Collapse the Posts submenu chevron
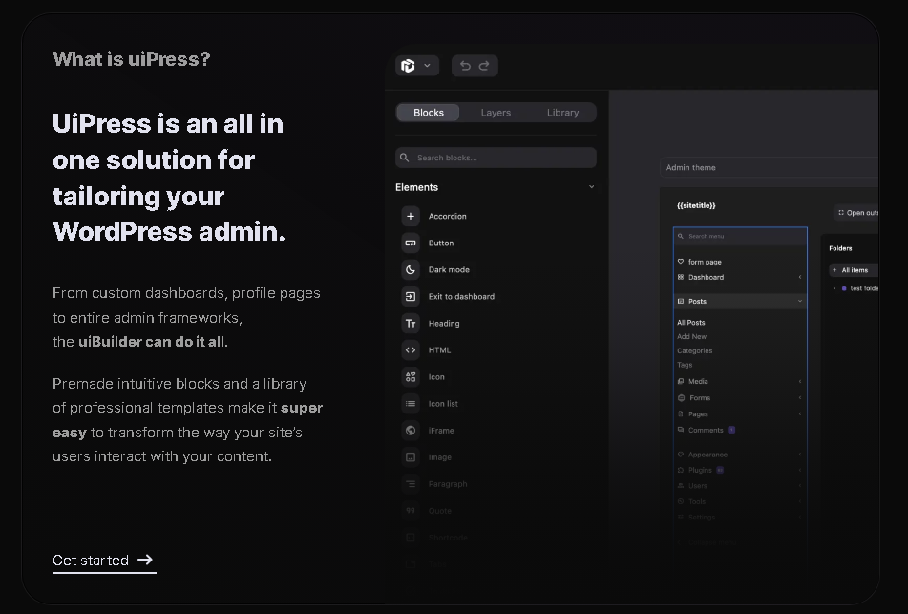908x614 pixels. click(x=800, y=301)
